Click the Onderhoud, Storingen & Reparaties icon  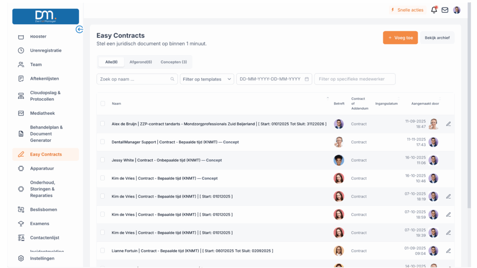pos(21,189)
